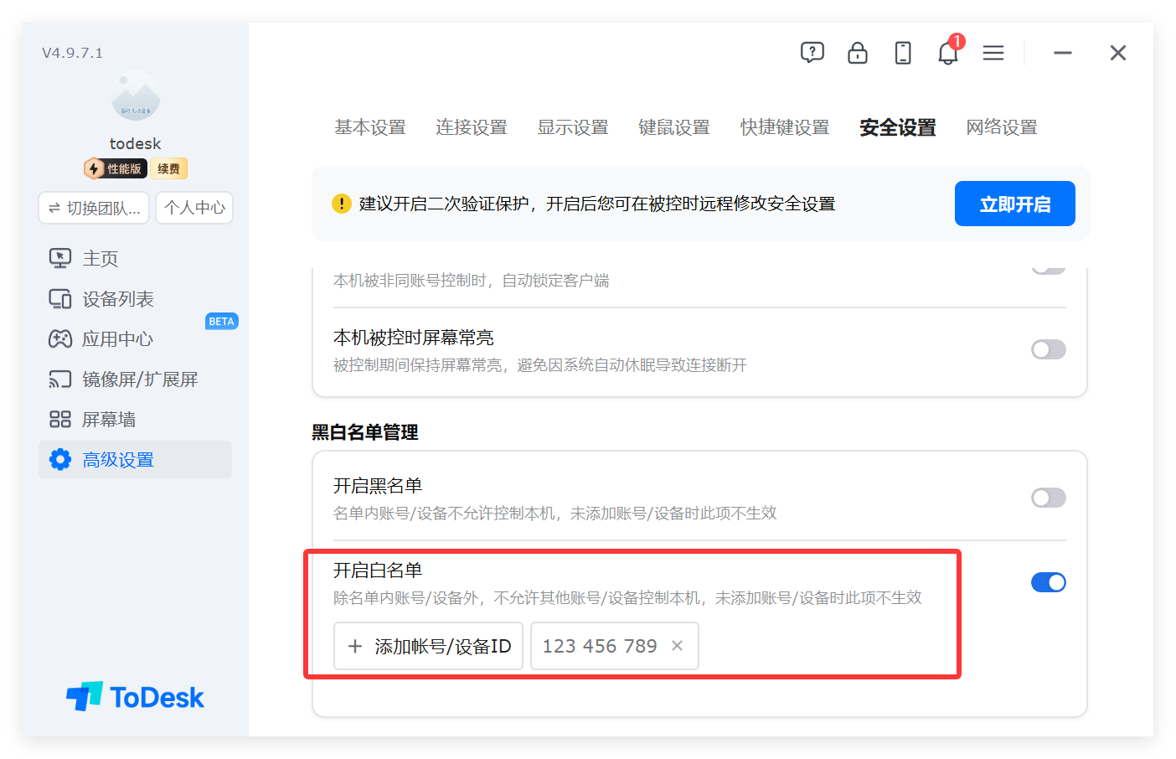Open the hamburger menu icon
Screen dimensions: 1176x759
click(x=993, y=53)
